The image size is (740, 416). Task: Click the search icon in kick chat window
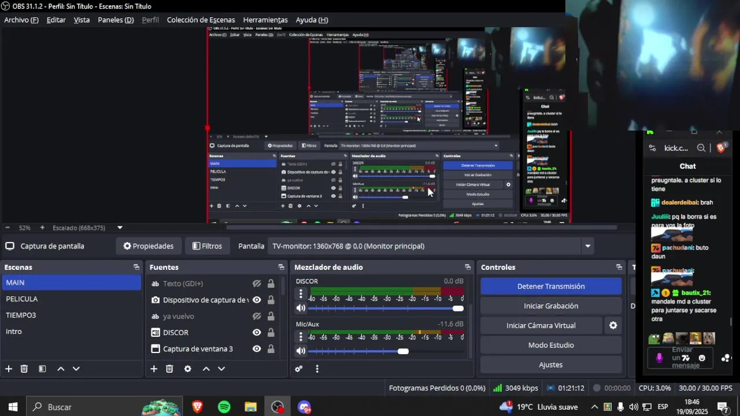(x=701, y=148)
